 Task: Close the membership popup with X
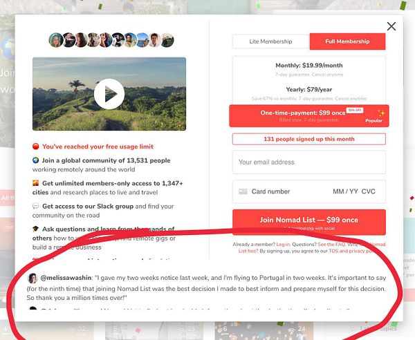[x=391, y=26]
